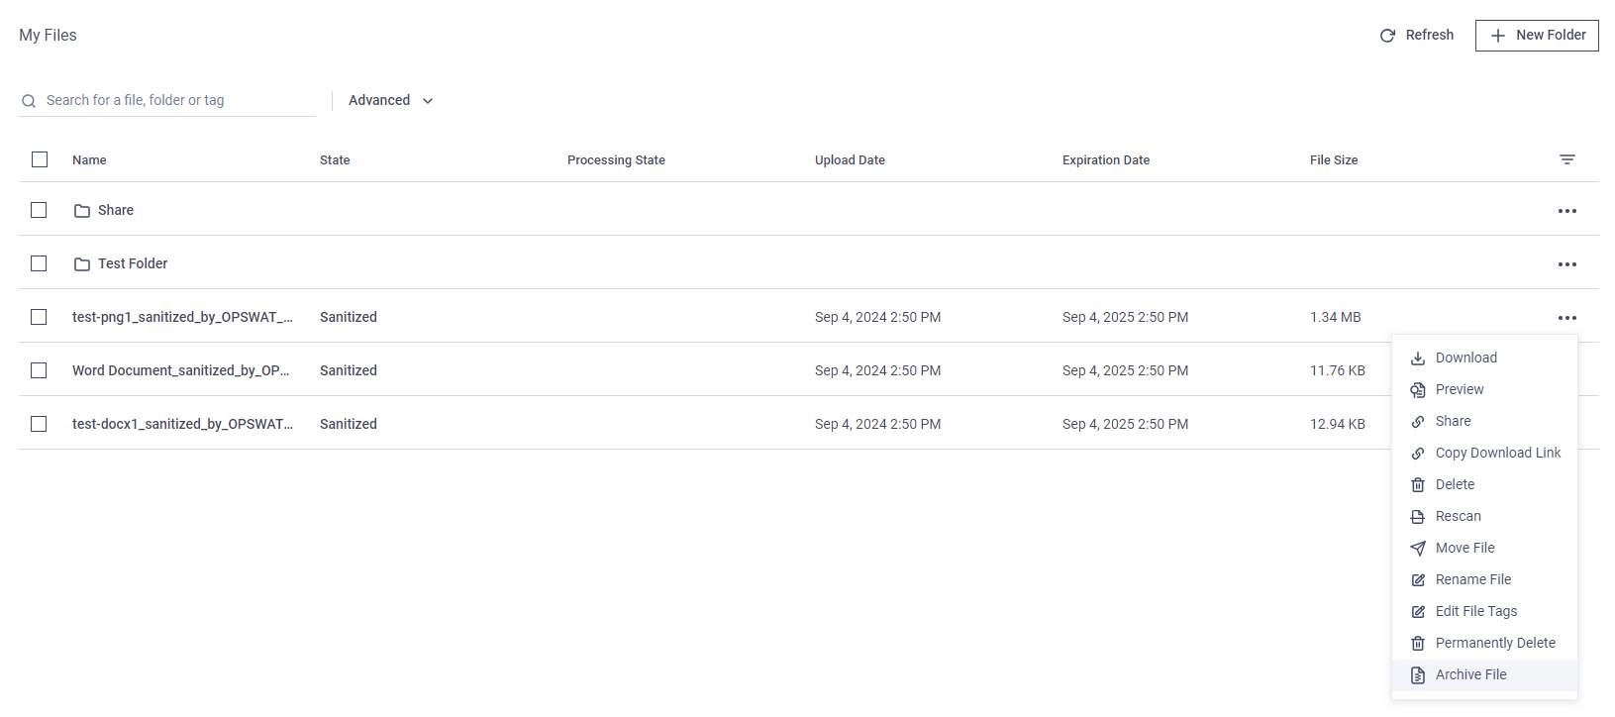This screenshot has width=1615, height=717.
Task: Sort by the State column header
Action: click(335, 159)
